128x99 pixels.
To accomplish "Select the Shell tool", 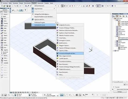I will (x=5, y=31).
